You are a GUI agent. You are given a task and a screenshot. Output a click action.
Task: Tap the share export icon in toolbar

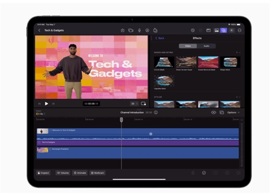(155, 30)
